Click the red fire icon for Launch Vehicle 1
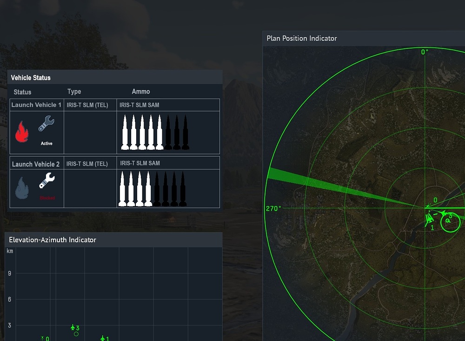The image size is (465, 341). [x=22, y=132]
